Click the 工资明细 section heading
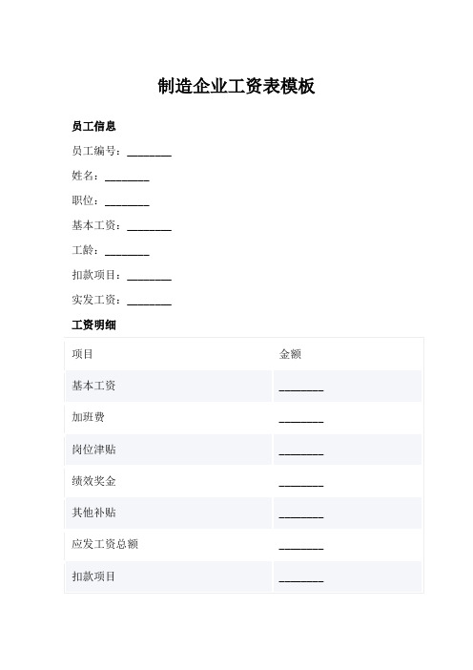This screenshot has height=670, width=473. (x=93, y=325)
